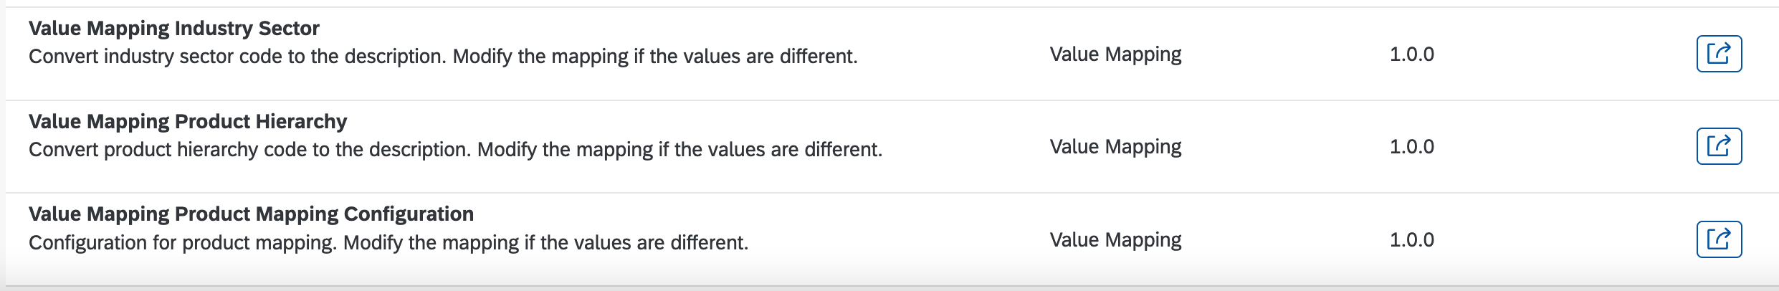The width and height of the screenshot is (1779, 291).
Task: Click the export icon for Product Hierarchy
Action: tap(1719, 146)
